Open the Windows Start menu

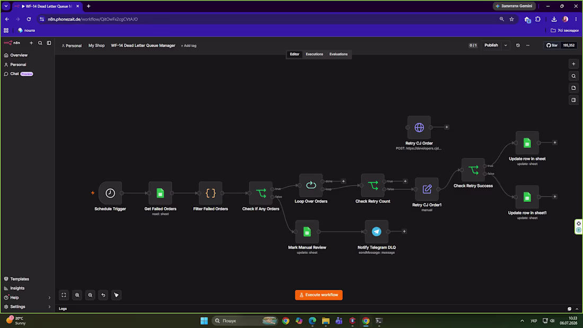pyautogui.click(x=204, y=321)
